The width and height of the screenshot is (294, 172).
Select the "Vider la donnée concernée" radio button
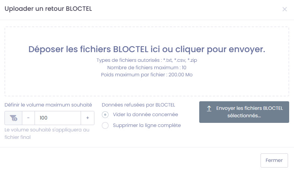tap(105, 115)
